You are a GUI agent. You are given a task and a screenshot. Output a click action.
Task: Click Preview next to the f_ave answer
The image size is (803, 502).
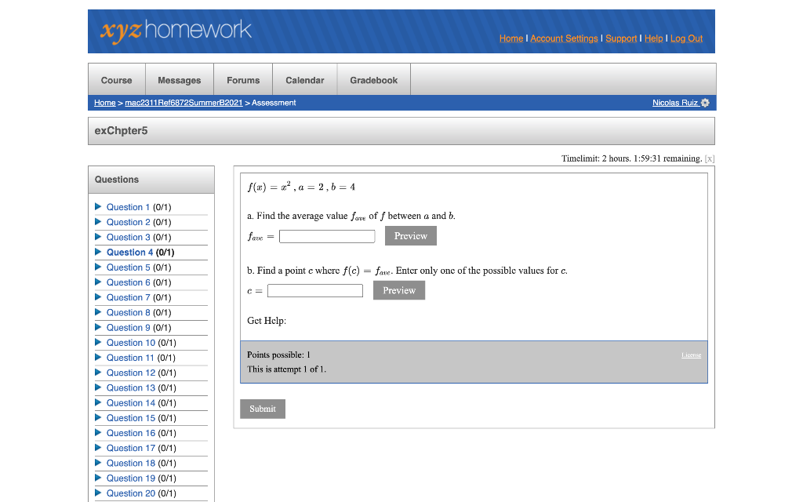(x=410, y=235)
